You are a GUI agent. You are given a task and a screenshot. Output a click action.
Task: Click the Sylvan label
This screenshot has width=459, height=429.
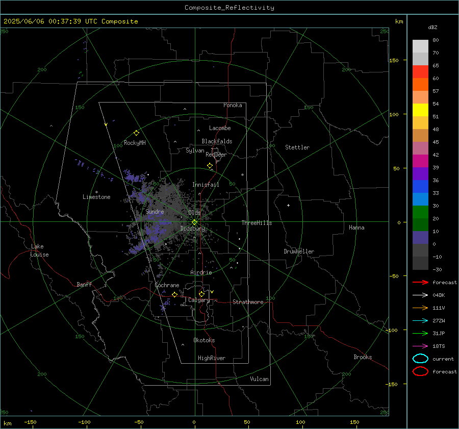[195, 150]
